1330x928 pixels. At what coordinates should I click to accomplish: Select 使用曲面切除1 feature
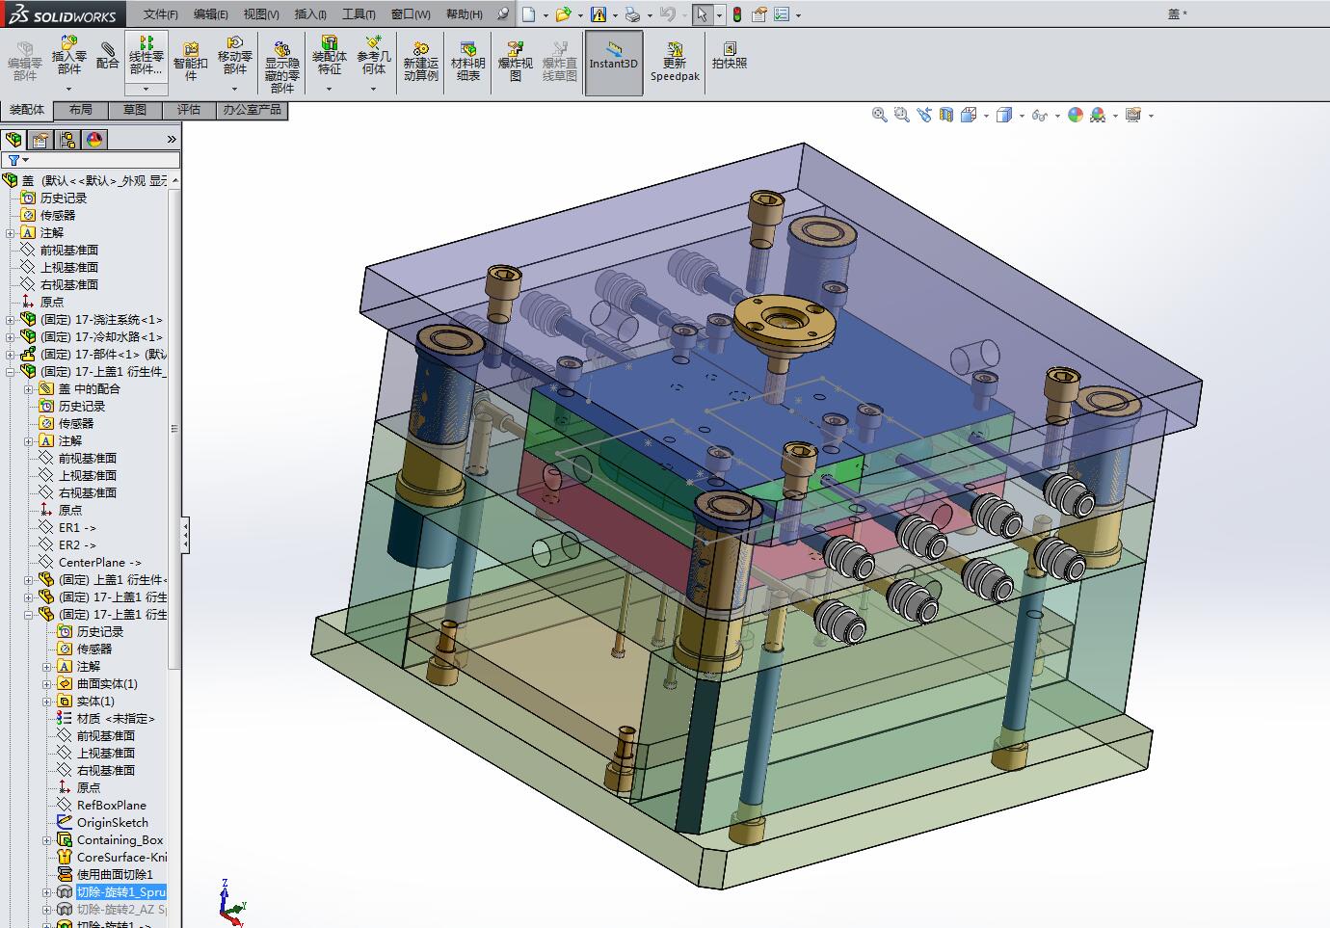tap(115, 875)
